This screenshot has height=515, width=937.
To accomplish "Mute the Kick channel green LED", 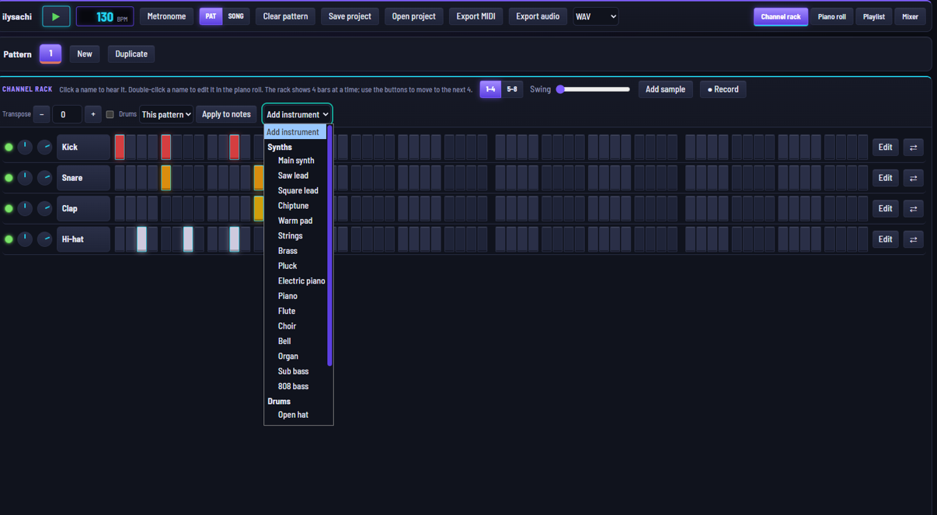I will click(x=9, y=147).
